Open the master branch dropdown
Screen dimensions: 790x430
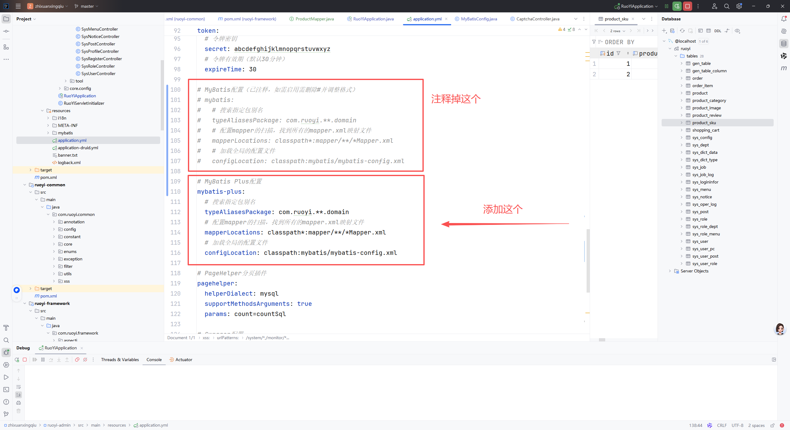click(86, 6)
